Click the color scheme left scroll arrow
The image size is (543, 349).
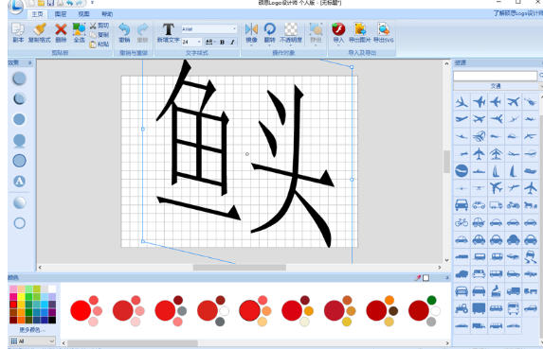point(63,343)
